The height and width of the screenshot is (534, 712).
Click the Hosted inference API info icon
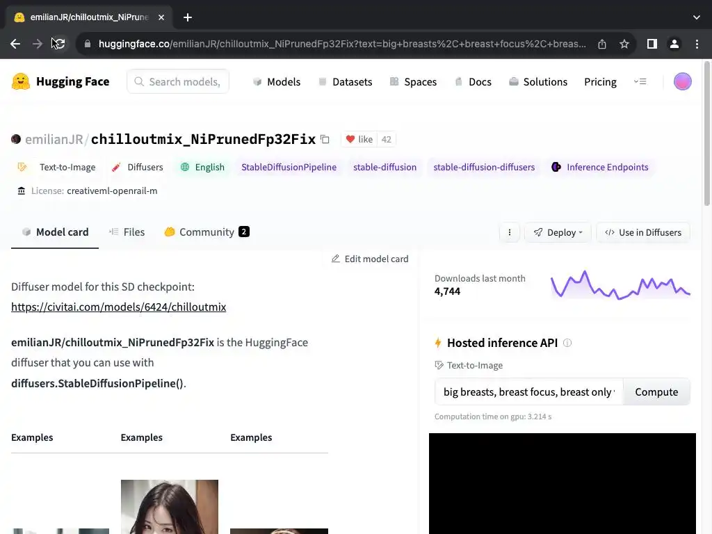[567, 343]
